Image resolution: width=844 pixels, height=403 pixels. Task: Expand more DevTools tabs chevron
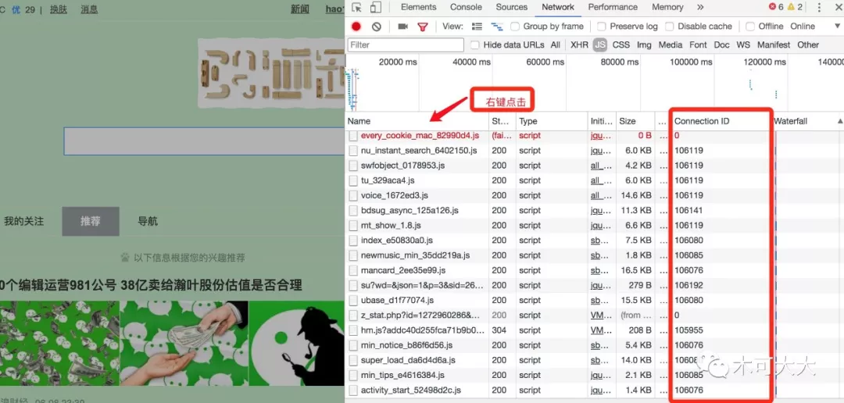pyautogui.click(x=700, y=7)
